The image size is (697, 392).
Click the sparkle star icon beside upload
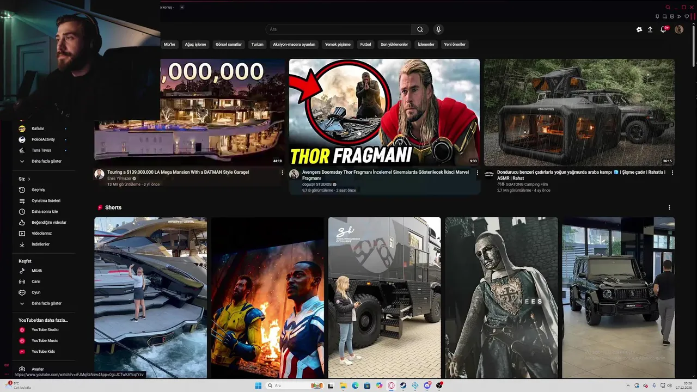pyautogui.click(x=639, y=29)
